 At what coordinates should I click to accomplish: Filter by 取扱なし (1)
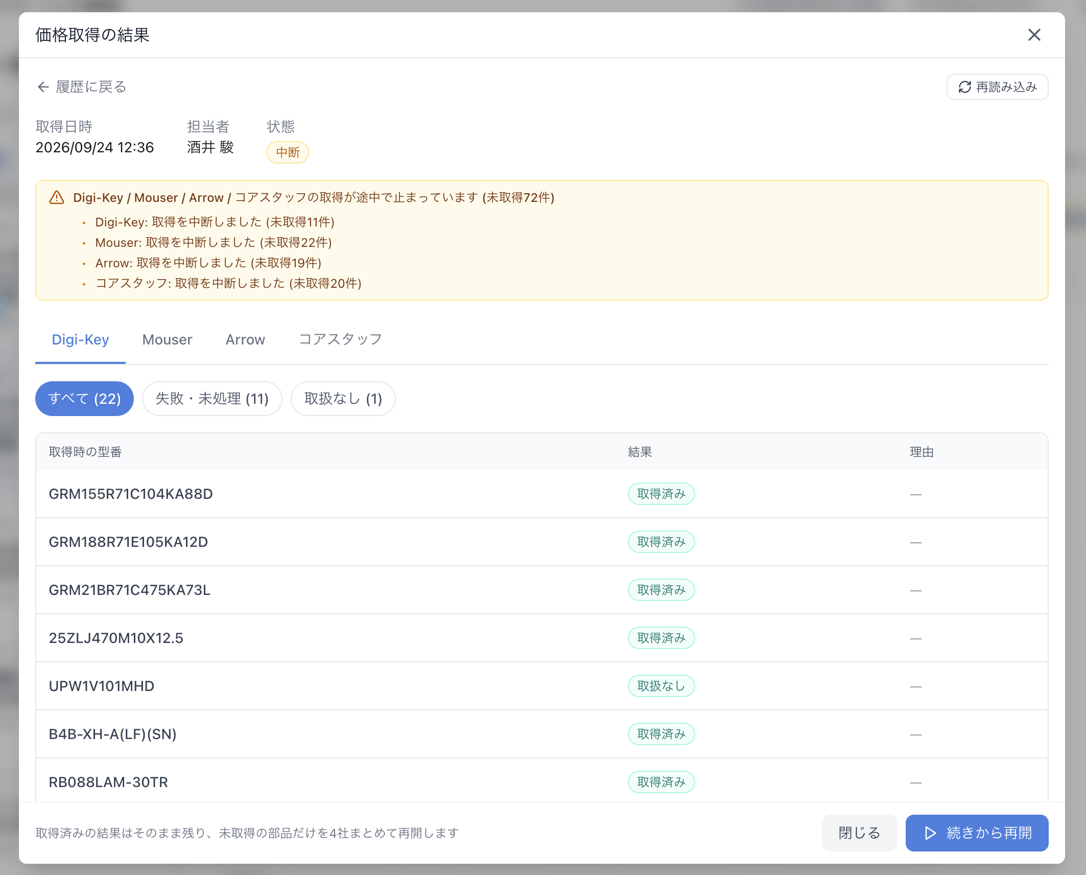343,399
